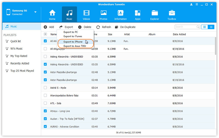Select the song Astrid S - Hyde

58,88
